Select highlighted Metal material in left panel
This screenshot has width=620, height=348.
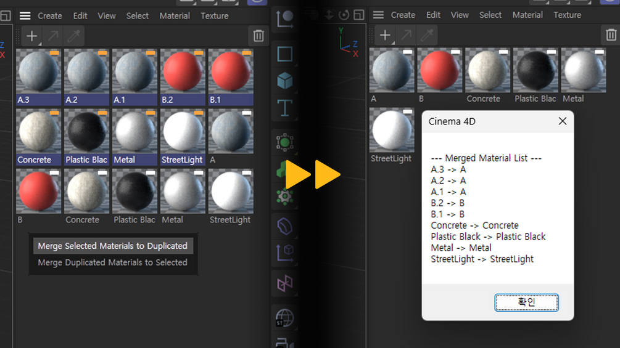click(x=135, y=131)
